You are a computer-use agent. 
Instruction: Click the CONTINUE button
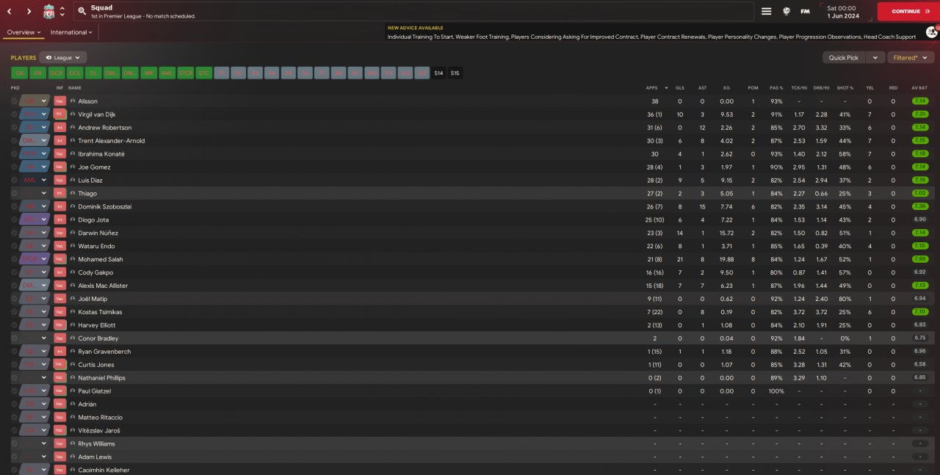tap(908, 11)
